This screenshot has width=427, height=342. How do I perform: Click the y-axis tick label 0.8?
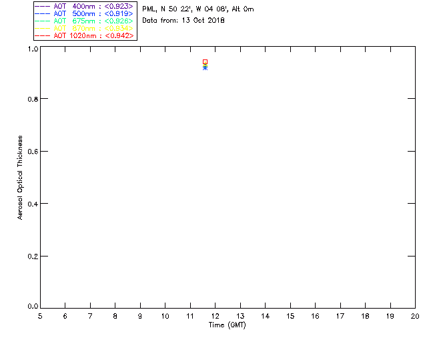[33, 99]
